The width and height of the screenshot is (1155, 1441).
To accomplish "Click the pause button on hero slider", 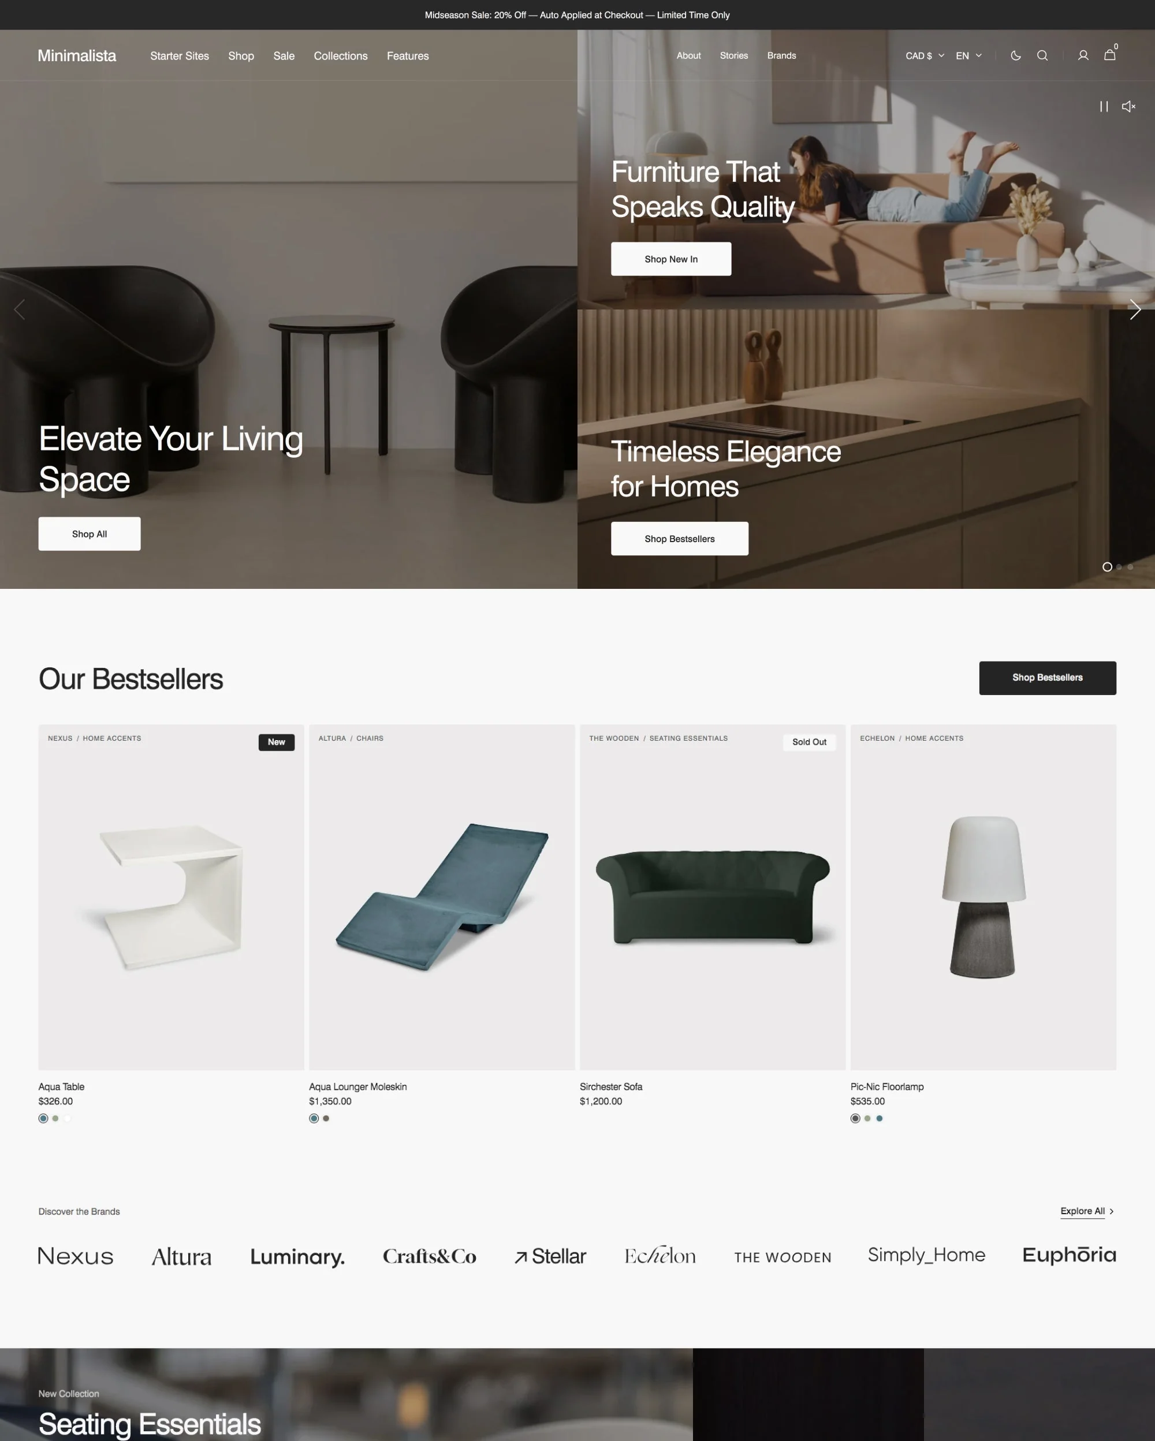I will 1104,106.
